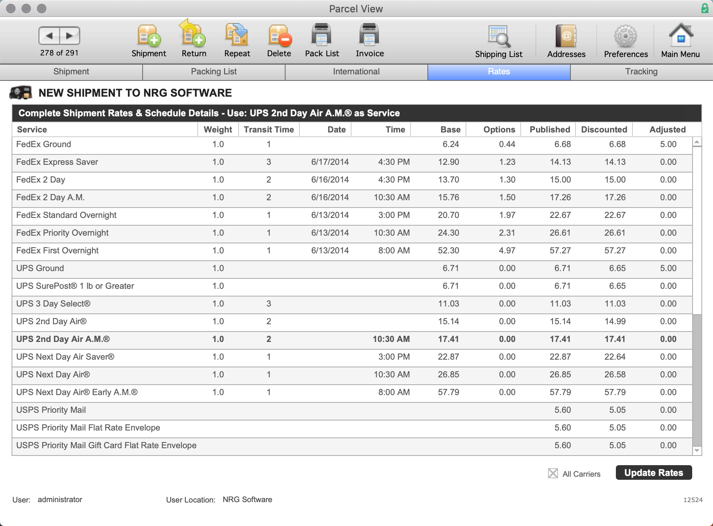The width and height of the screenshot is (713, 526).
Task: Click the Published column header
Action: click(548, 130)
